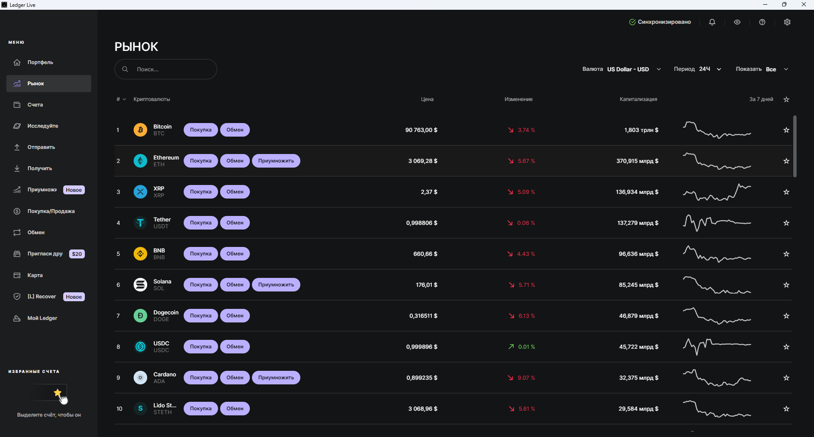Open settings gear icon
814x437 pixels.
coord(787,22)
